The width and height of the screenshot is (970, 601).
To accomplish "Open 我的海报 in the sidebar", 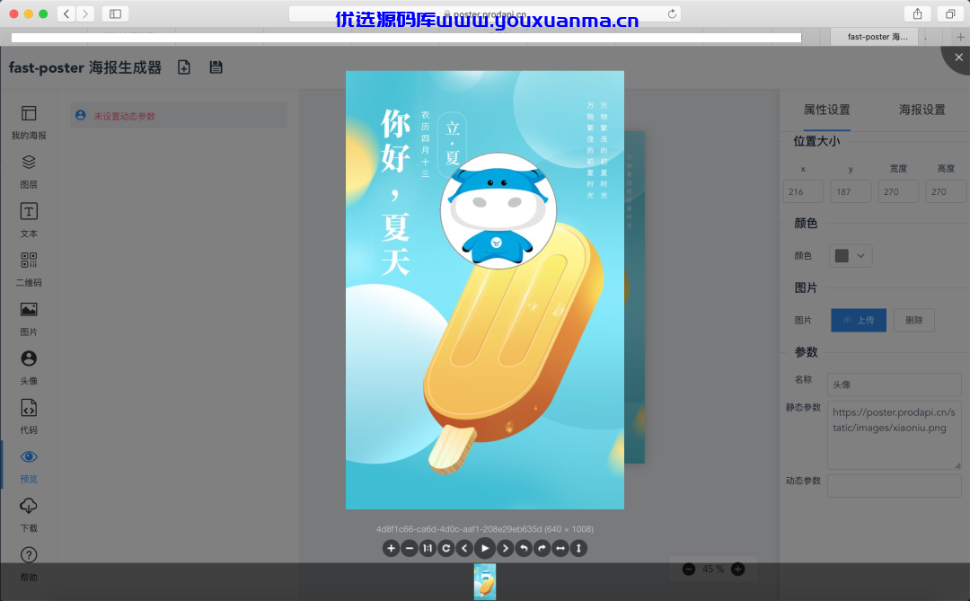I will [x=29, y=122].
